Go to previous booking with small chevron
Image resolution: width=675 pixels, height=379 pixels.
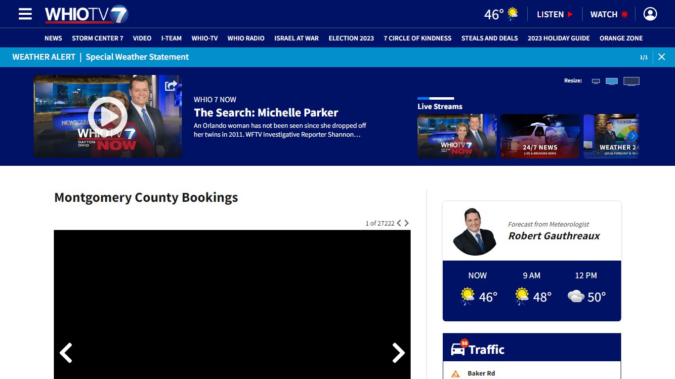399,223
